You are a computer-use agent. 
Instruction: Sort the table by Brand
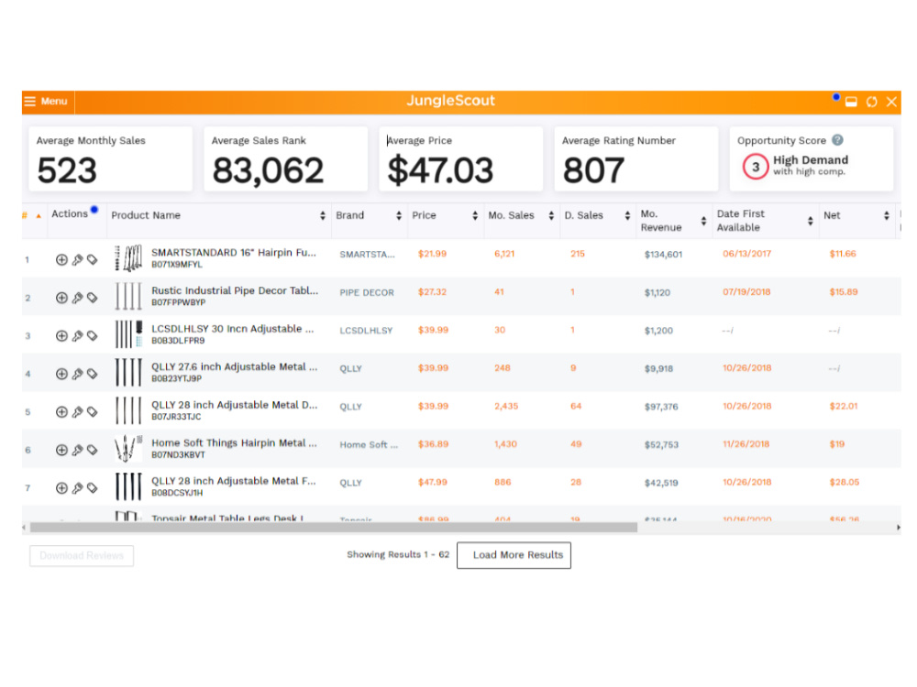pos(398,215)
